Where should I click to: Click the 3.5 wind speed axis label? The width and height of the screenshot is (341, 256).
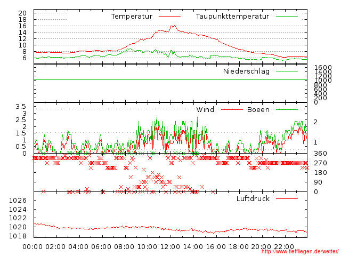21,107
